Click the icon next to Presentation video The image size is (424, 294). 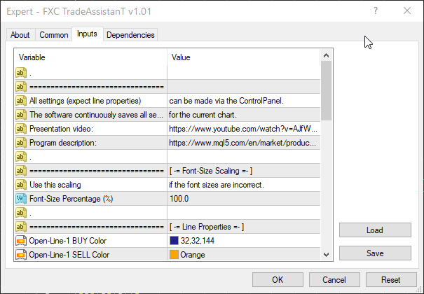coord(20,129)
